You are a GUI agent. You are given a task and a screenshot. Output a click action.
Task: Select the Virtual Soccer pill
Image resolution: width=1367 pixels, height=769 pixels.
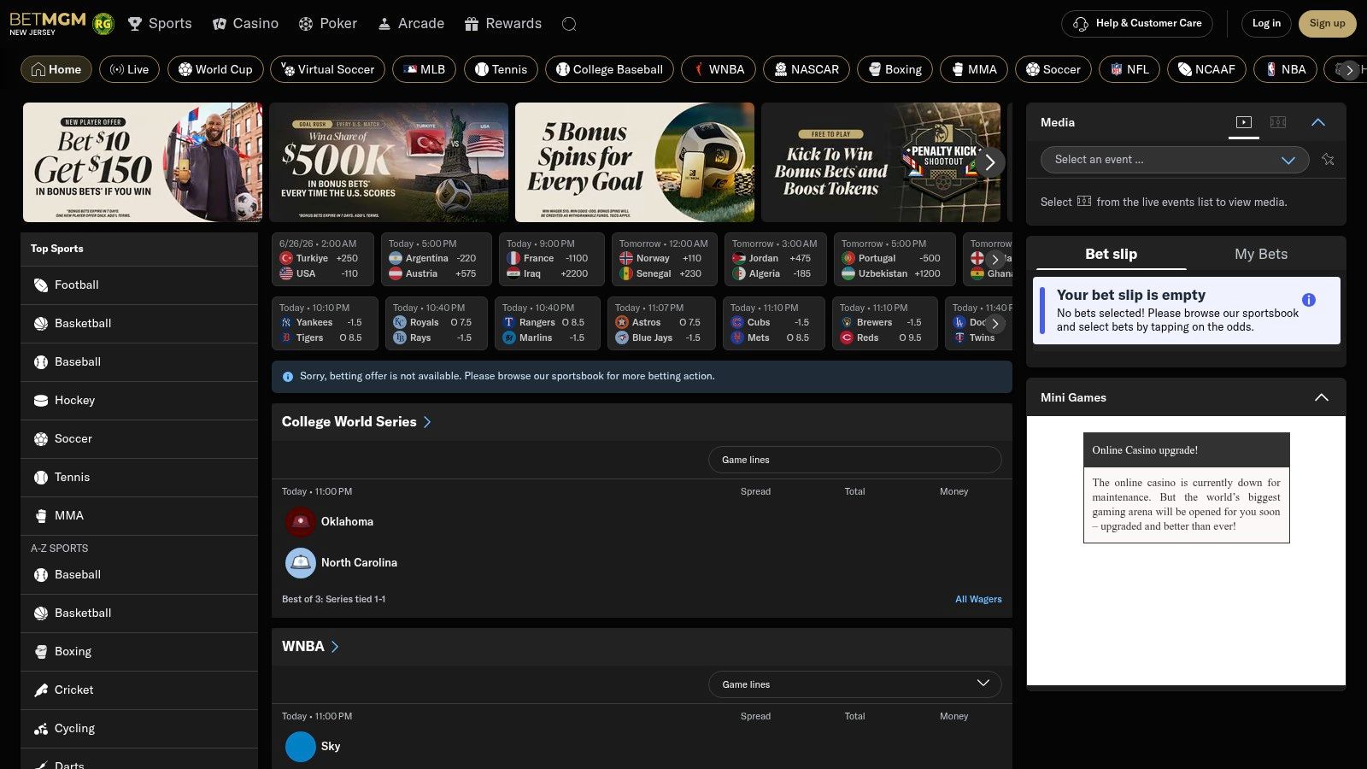pyautogui.click(x=328, y=69)
